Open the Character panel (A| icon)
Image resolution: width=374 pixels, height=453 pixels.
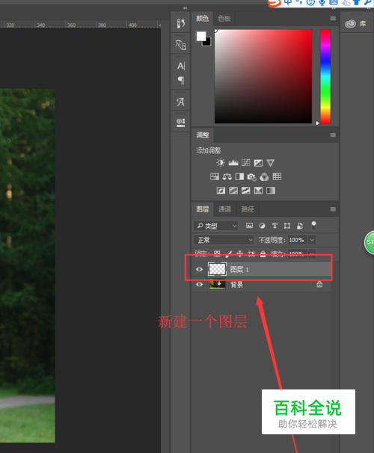click(181, 67)
